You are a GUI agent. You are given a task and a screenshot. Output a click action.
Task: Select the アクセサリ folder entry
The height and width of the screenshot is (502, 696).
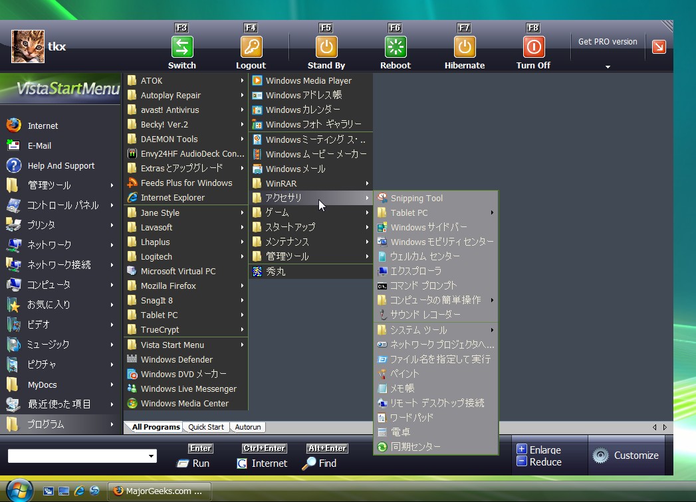310,198
